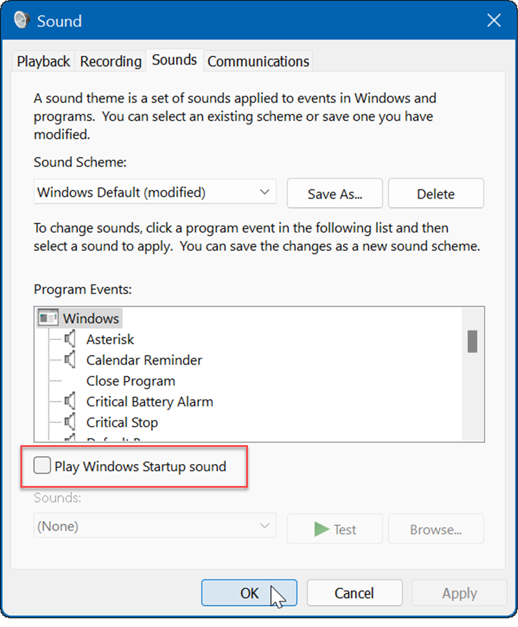Viewport: 518px width, 627px height.
Task: Switch to the Communications tab
Action: coord(258,61)
